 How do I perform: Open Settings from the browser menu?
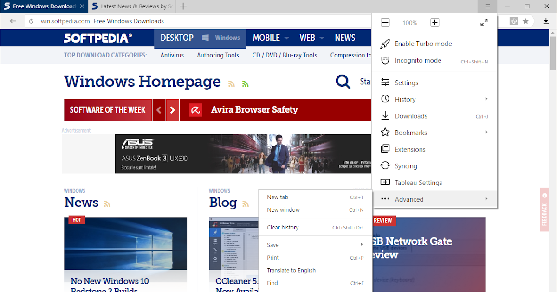pyautogui.click(x=434, y=83)
